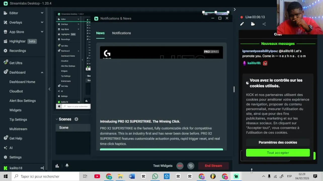This screenshot has width=323, height=181.
Task: Read the PRO X2 SUPERSTRIKE headline
Action: coord(140,121)
